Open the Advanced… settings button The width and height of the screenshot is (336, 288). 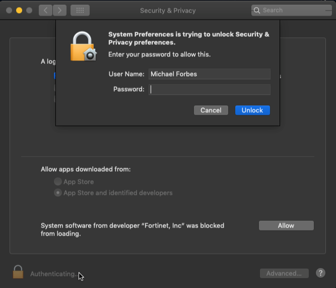284,273
